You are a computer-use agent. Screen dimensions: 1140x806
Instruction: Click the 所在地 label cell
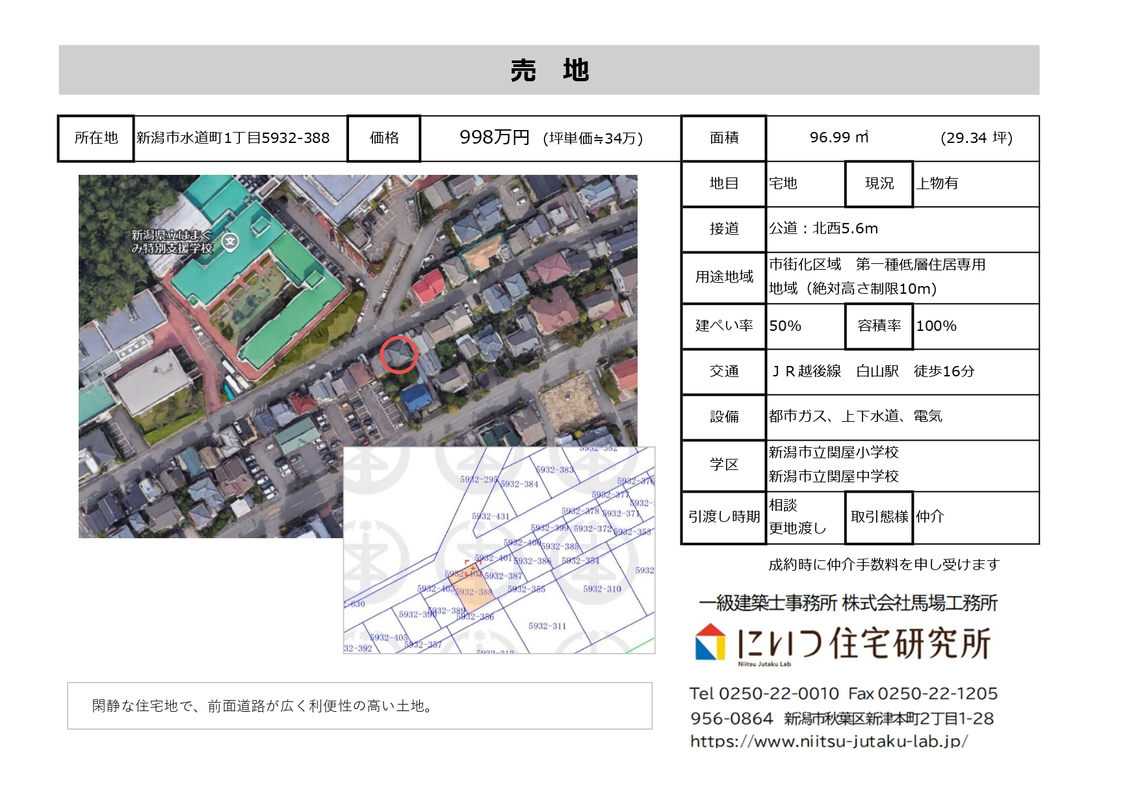[x=96, y=138]
